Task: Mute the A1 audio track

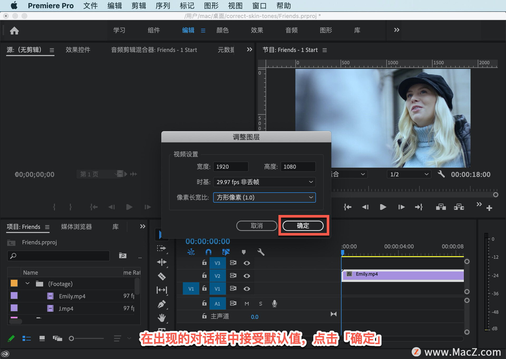Action: pyautogui.click(x=247, y=303)
